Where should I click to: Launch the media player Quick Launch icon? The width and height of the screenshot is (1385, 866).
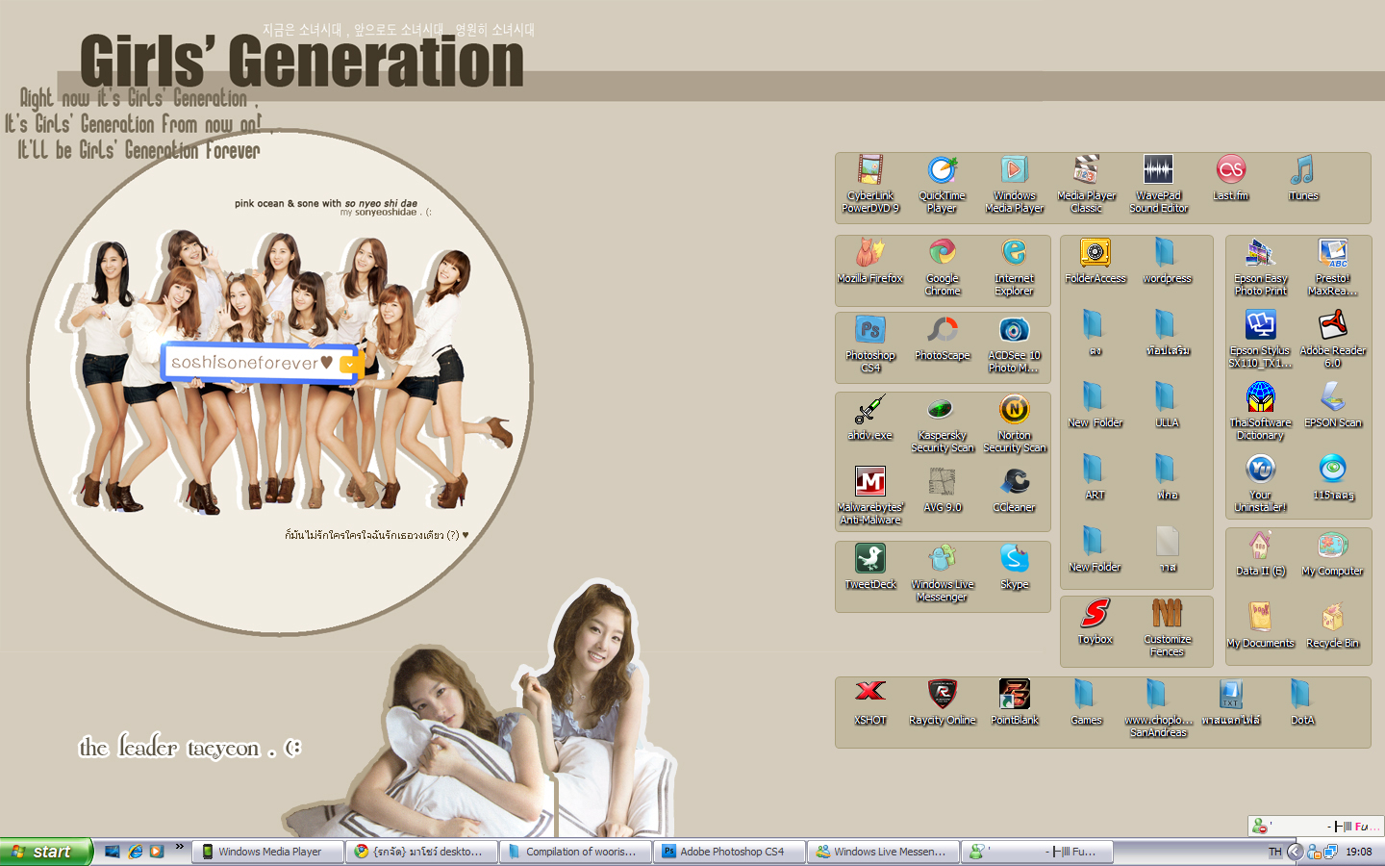pyautogui.click(x=156, y=852)
